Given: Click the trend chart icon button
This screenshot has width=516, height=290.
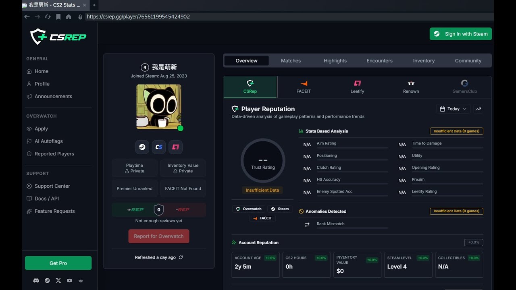Looking at the screenshot, I should click(479, 109).
